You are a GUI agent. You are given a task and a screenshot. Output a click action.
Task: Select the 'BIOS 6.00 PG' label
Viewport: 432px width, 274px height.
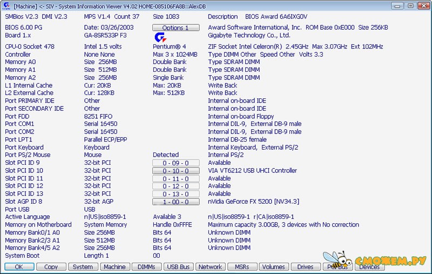24,28
